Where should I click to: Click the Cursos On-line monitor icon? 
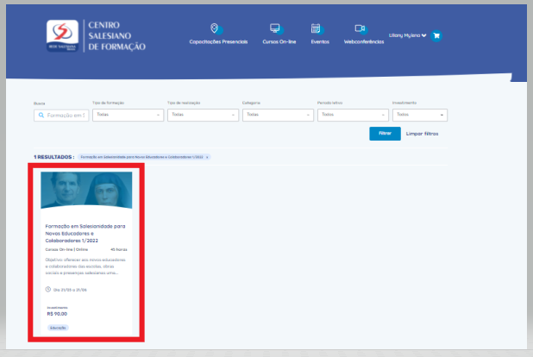pyautogui.click(x=275, y=28)
